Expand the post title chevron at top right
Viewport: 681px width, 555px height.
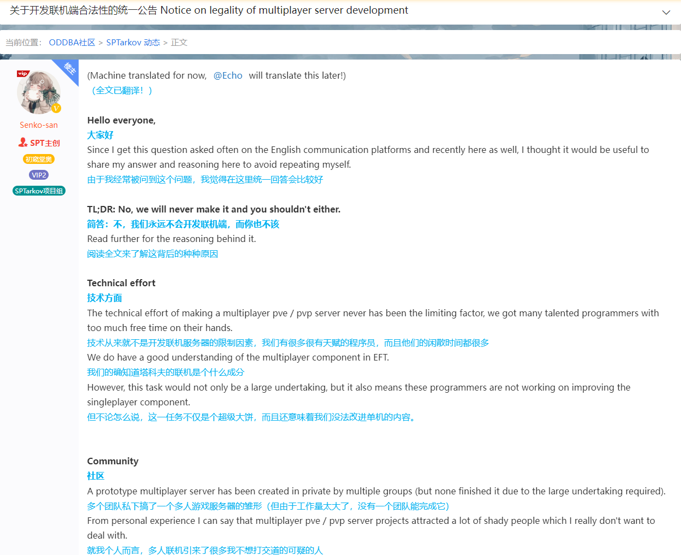coord(666,12)
